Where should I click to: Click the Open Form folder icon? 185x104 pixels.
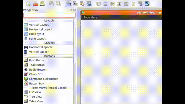(x=35, y=4)
